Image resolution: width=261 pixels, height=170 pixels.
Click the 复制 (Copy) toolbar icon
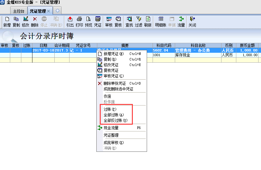coord(16,21)
